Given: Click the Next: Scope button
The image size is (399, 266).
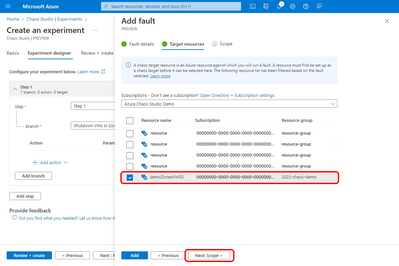Looking at the screenshot, I should tap(209, 255).
